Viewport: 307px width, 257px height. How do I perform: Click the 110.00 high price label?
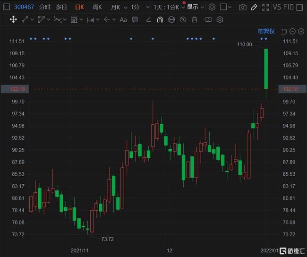click(x=244, y=44)
